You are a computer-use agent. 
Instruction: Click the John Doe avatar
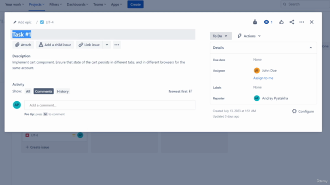coord(257,71)
